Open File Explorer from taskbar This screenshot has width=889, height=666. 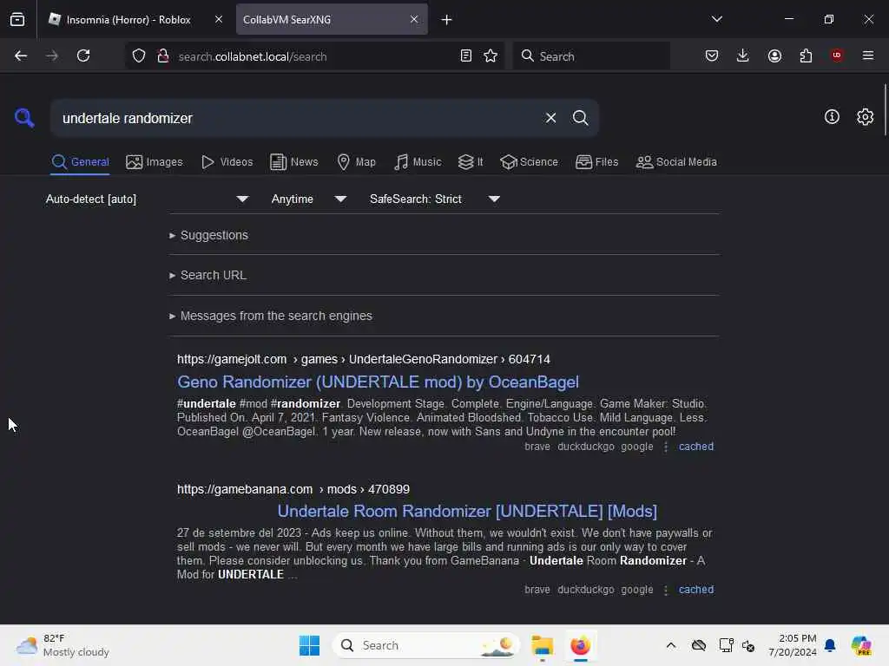click(x=542, y=645)
